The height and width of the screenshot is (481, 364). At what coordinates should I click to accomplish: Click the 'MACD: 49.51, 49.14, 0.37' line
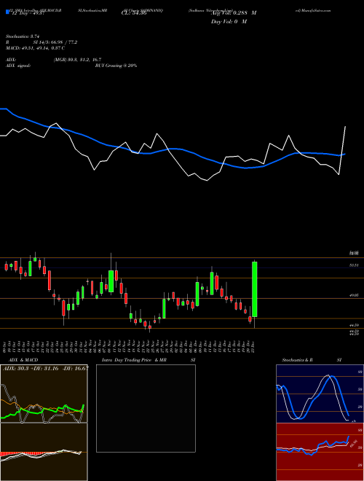(35, 48)
